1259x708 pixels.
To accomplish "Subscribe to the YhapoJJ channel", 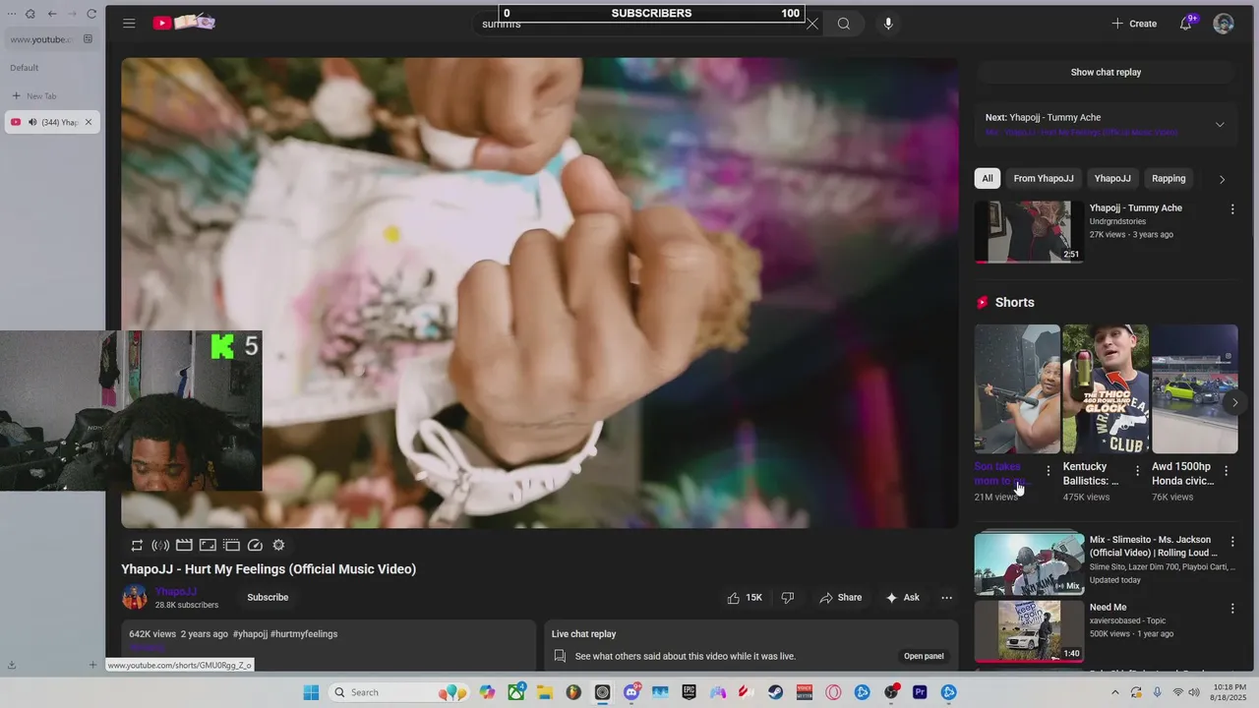I will pyautogui.click(x=268, y=597).
